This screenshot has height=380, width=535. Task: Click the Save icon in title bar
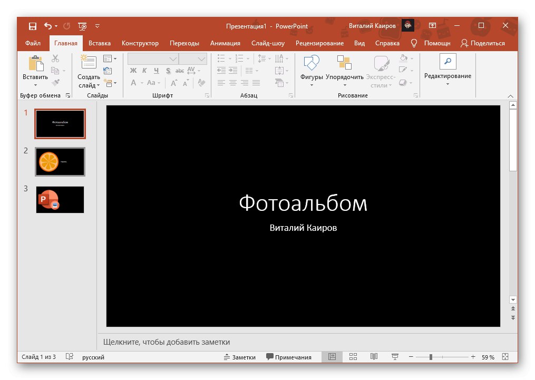click(x=32, y=26)
